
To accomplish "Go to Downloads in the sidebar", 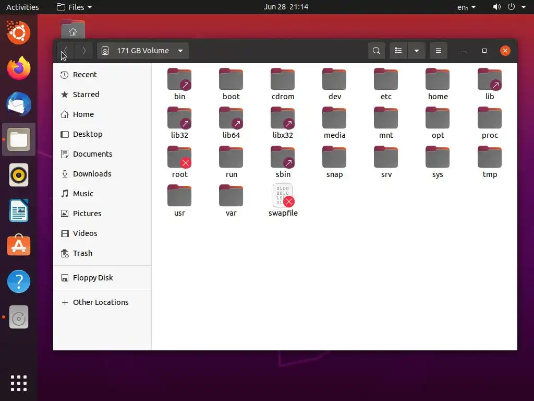I will click(x=102, y=173).
